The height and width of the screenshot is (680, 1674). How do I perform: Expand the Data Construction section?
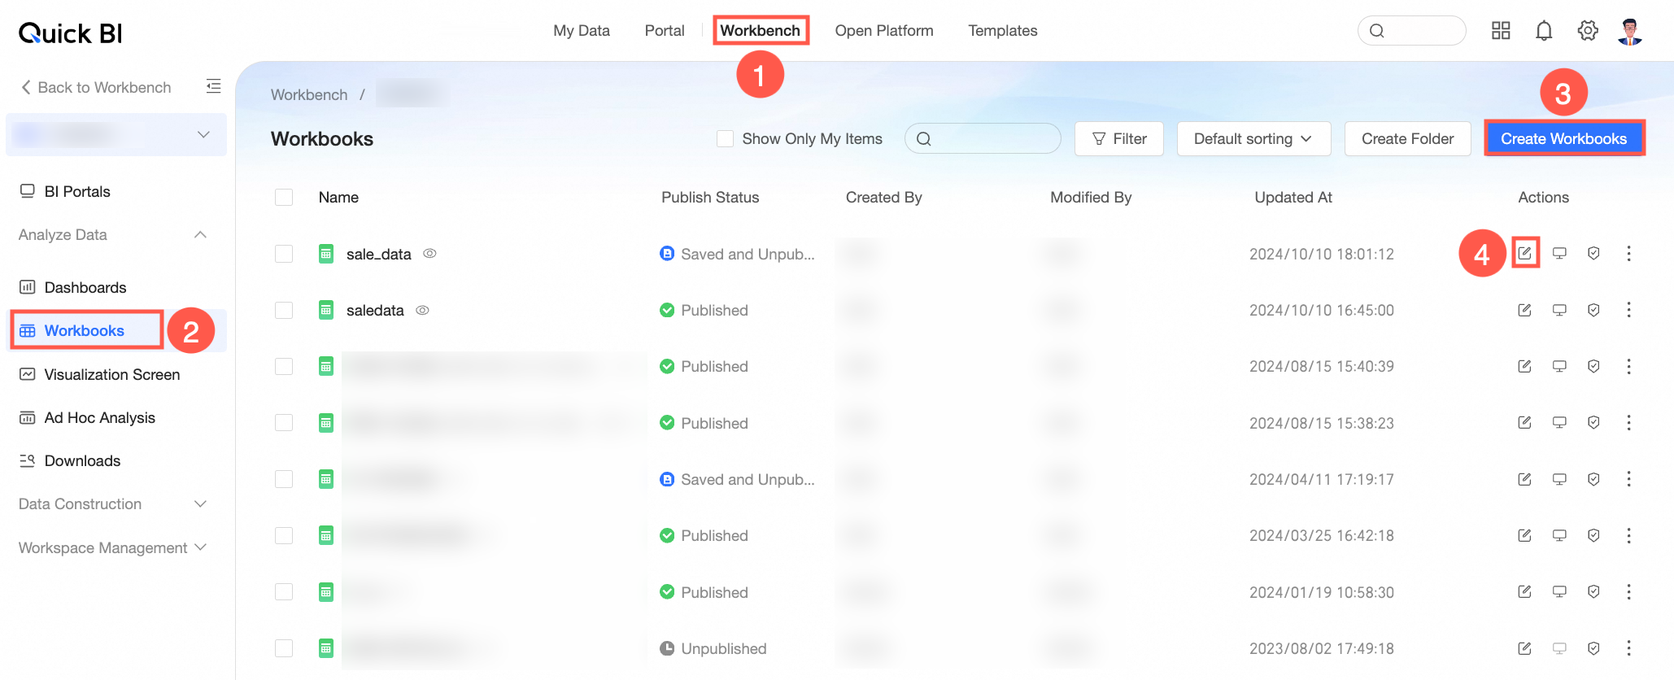point(113,504)
